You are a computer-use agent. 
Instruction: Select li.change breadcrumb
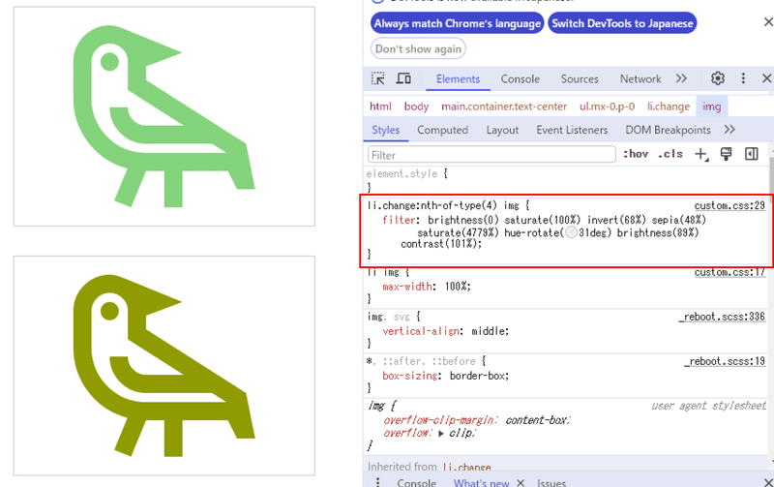(669, 107)
